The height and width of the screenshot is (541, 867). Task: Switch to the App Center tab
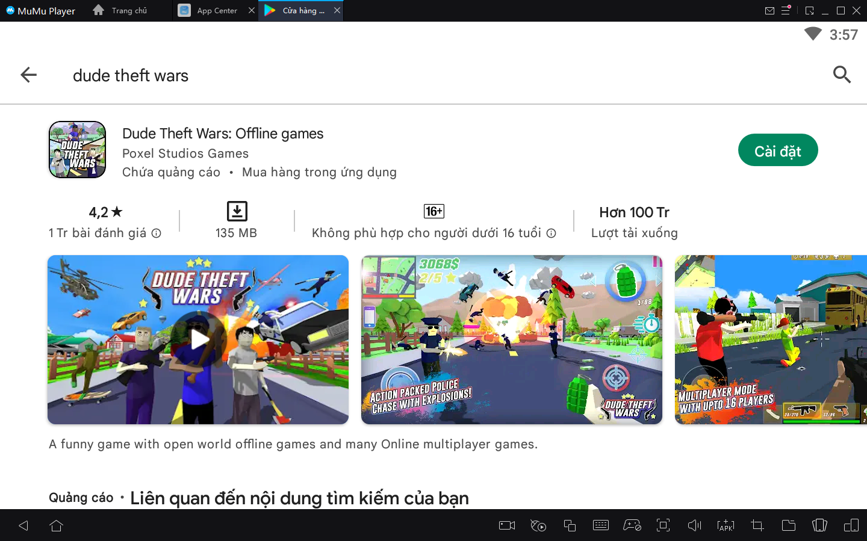216,11
